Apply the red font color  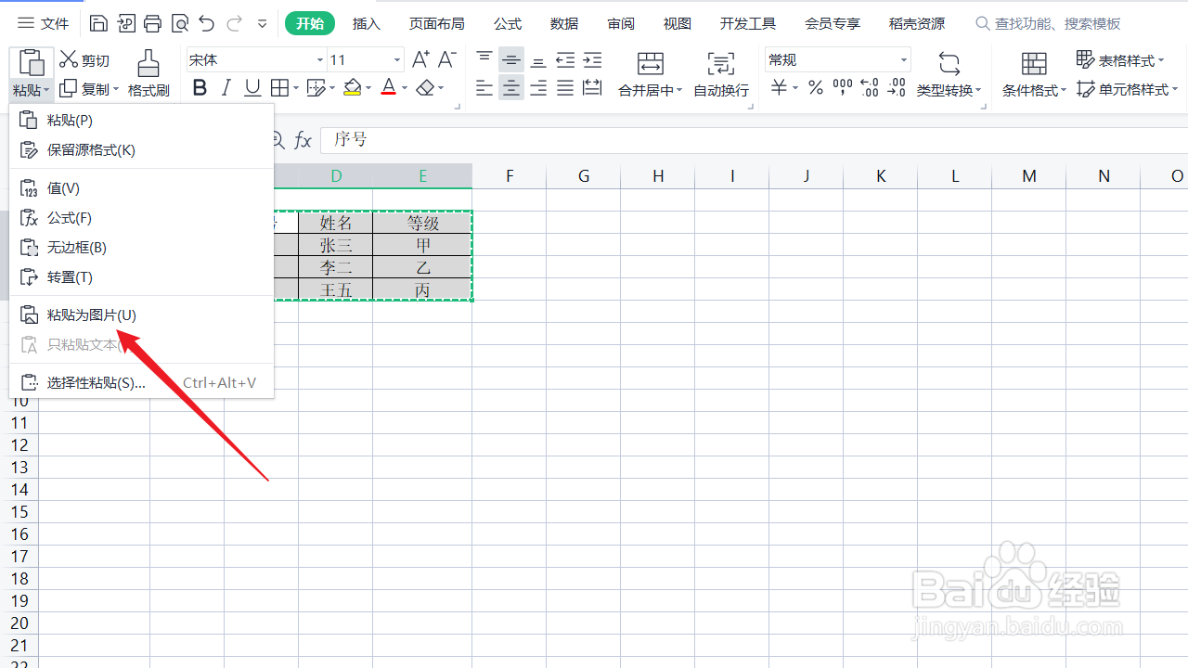click(x=389, y=88)
